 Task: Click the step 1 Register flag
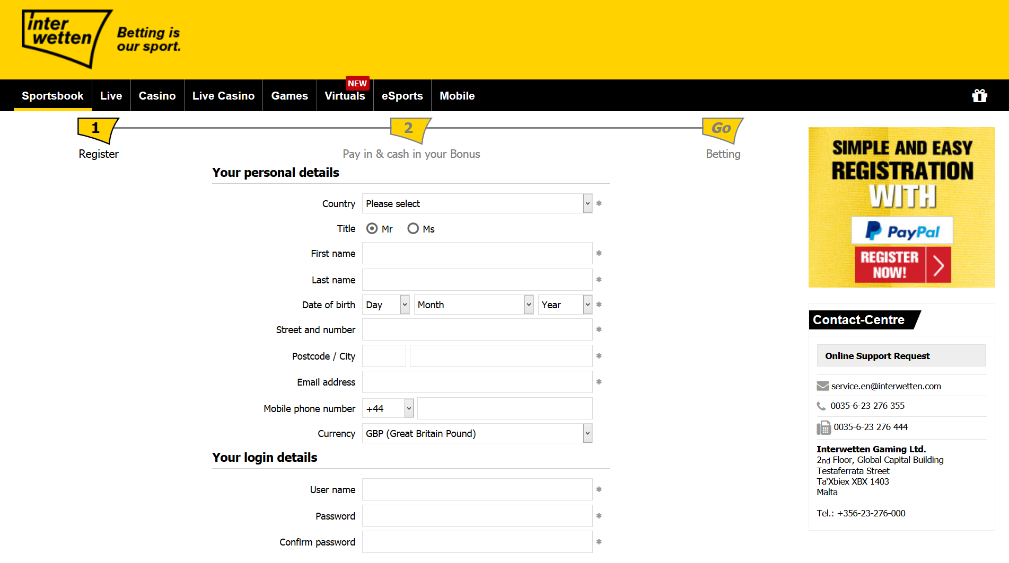pos(98,130)
